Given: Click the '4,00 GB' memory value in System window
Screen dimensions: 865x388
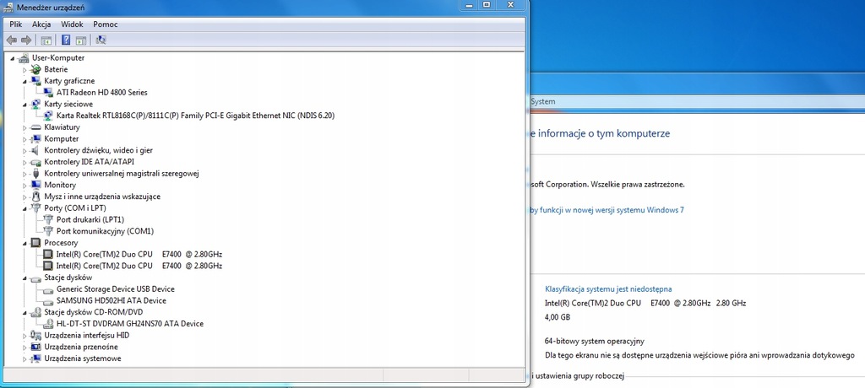Looking at the screenshot, I should [x=558, y=317].
